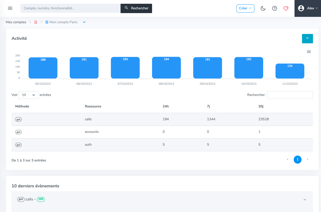
Task: Click the pink heart icon
Action: (x=286, y=9)
